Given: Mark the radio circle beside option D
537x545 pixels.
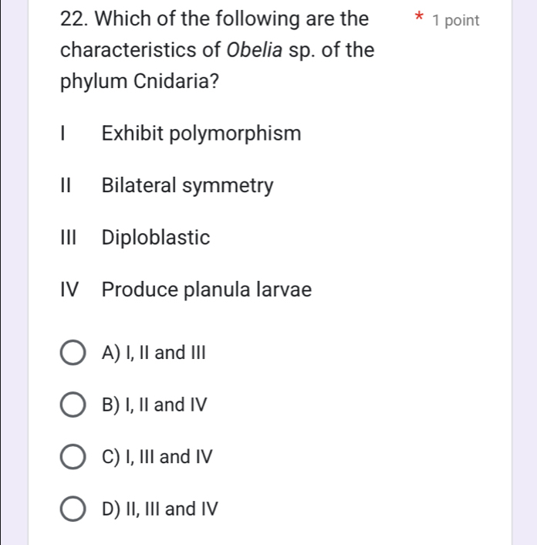Looking at the screenshot, I should tap(73, 509).
